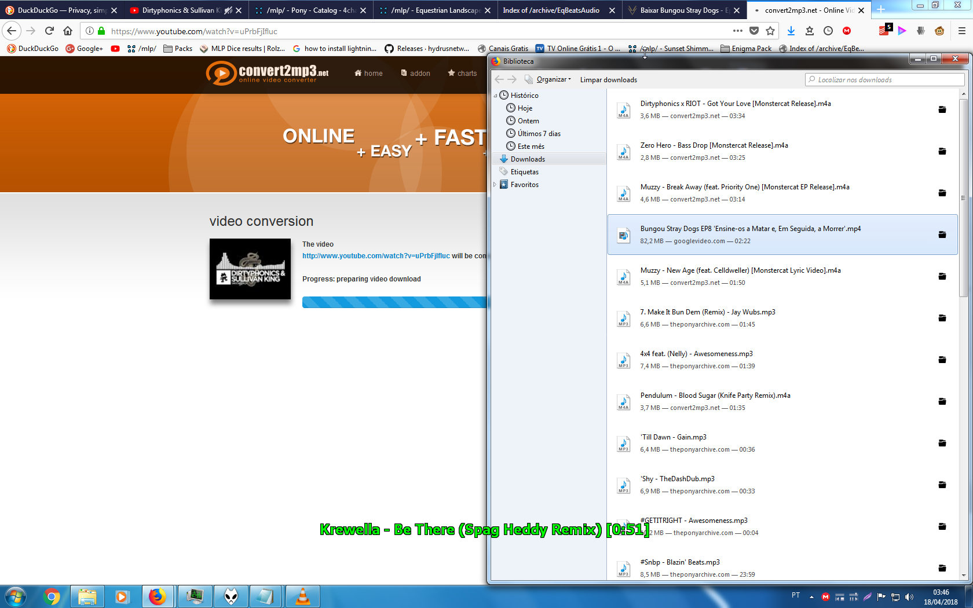Open the charts link on convert2mp3
The height and width of the screenshot is (608, 973).
(x=462, y=73)
